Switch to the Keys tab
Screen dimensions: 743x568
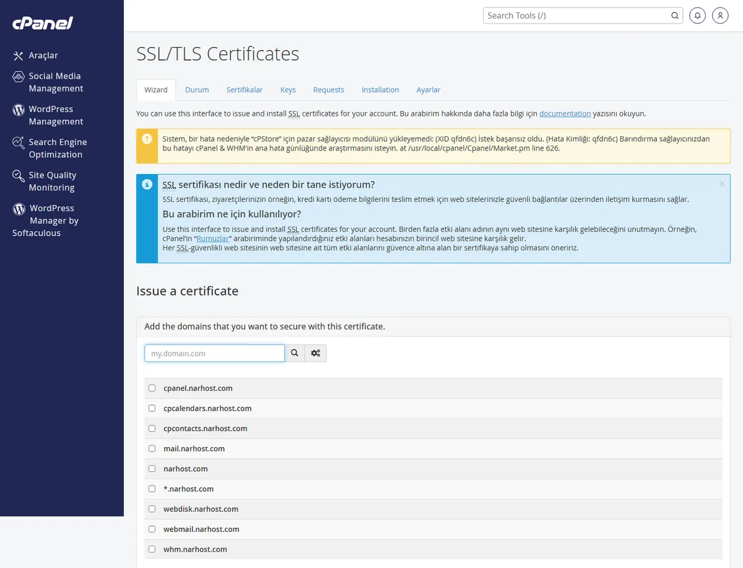pyautogui.click(x=288, y=90)
